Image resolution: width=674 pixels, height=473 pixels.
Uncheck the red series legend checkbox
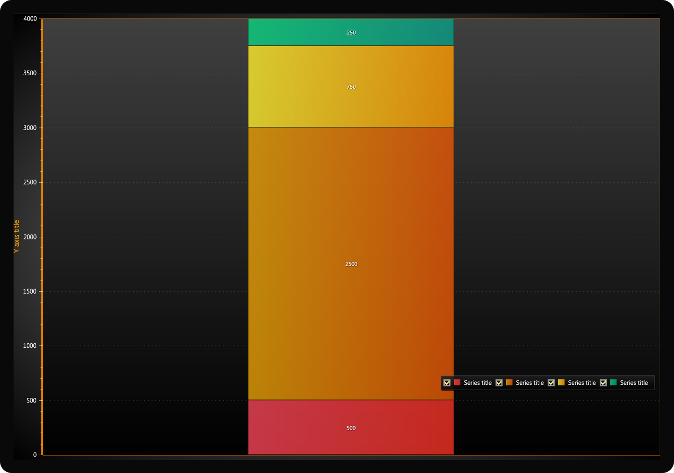click(x=447, y=383)
